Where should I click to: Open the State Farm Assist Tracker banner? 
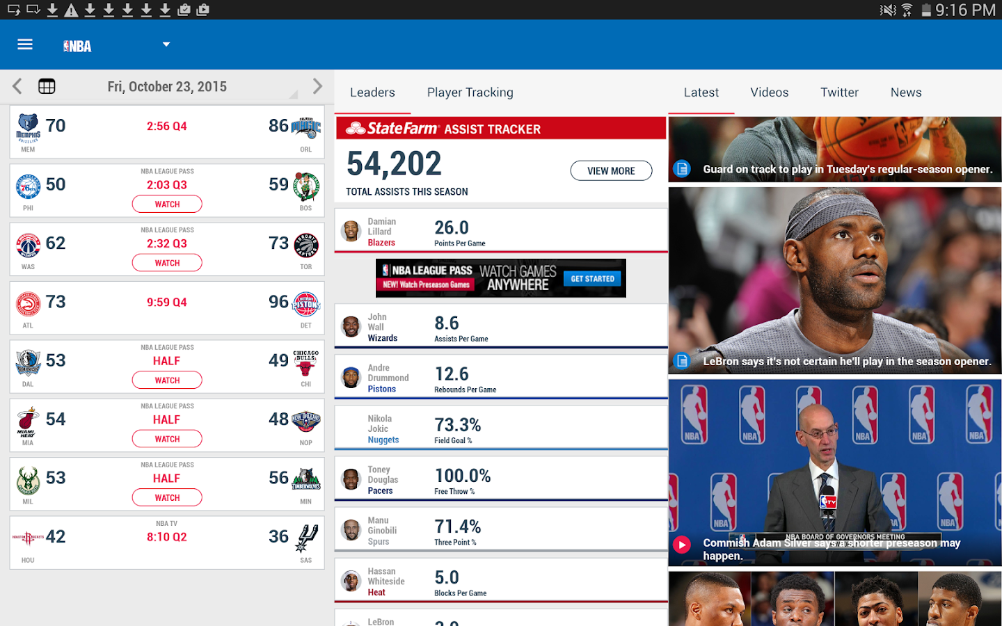point(501,129)
